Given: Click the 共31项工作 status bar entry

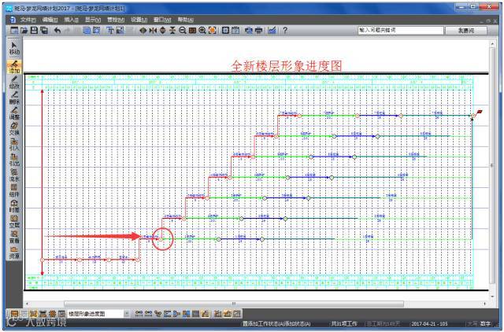Looking at the screenshot, I should 345,323.
